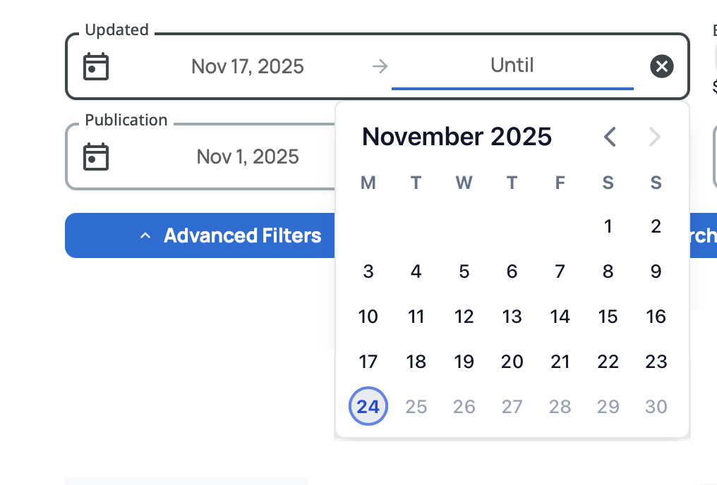Click the Updated field calendar icon
Screen dimensions: 717x485
(96, 67)
